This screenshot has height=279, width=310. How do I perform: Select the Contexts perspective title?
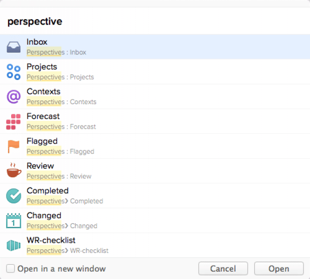[x=44, y=92]
